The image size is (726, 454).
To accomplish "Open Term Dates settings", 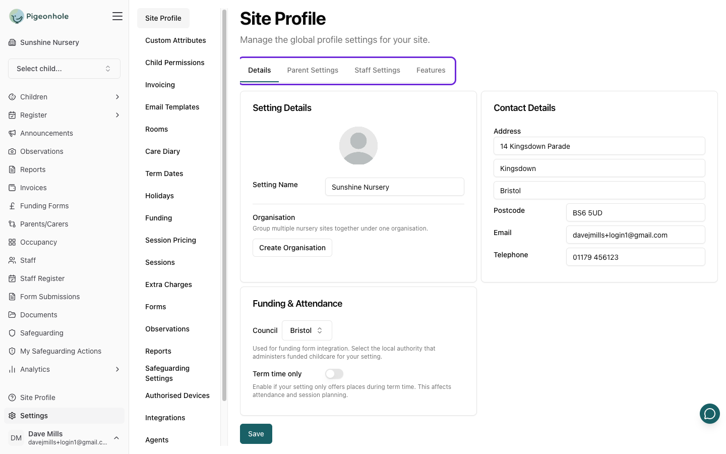I will coord(164,174).
